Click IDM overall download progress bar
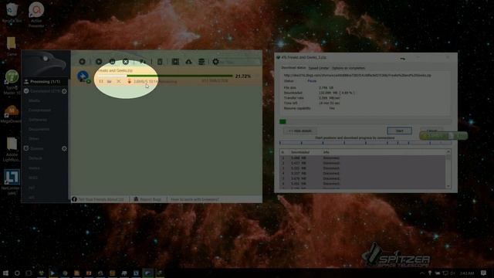The width and height of the screenshot is (494, 278). pos(365,121)
